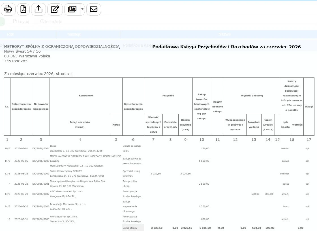Export document as PDF icon
317x231 pixels.
click(23, 9)
